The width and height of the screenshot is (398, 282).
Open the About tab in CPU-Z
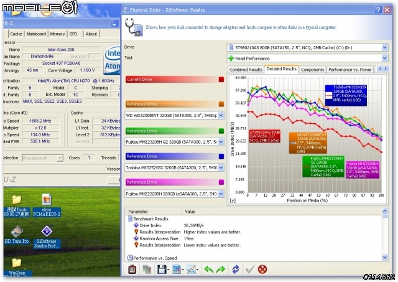click(91, 34)
